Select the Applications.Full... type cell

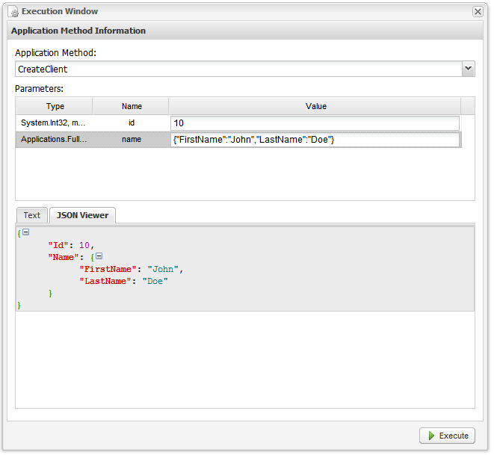click(54, 140)
